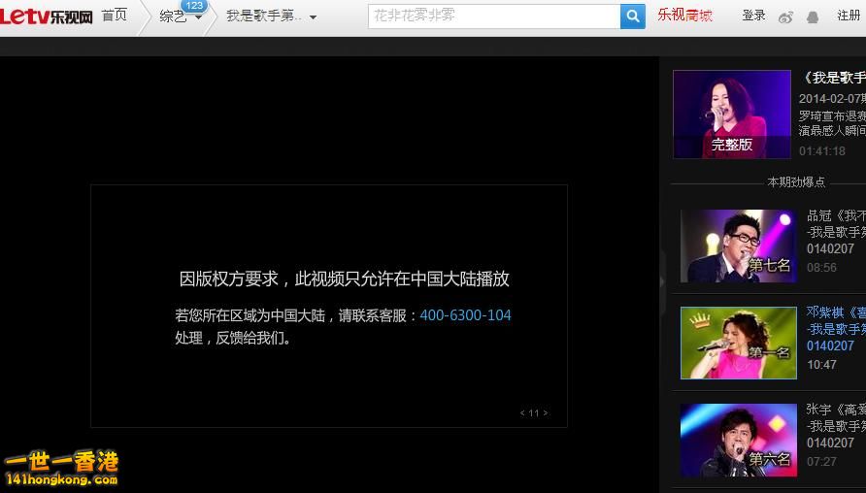Open the 《我是歌手 full episode title

833,78
